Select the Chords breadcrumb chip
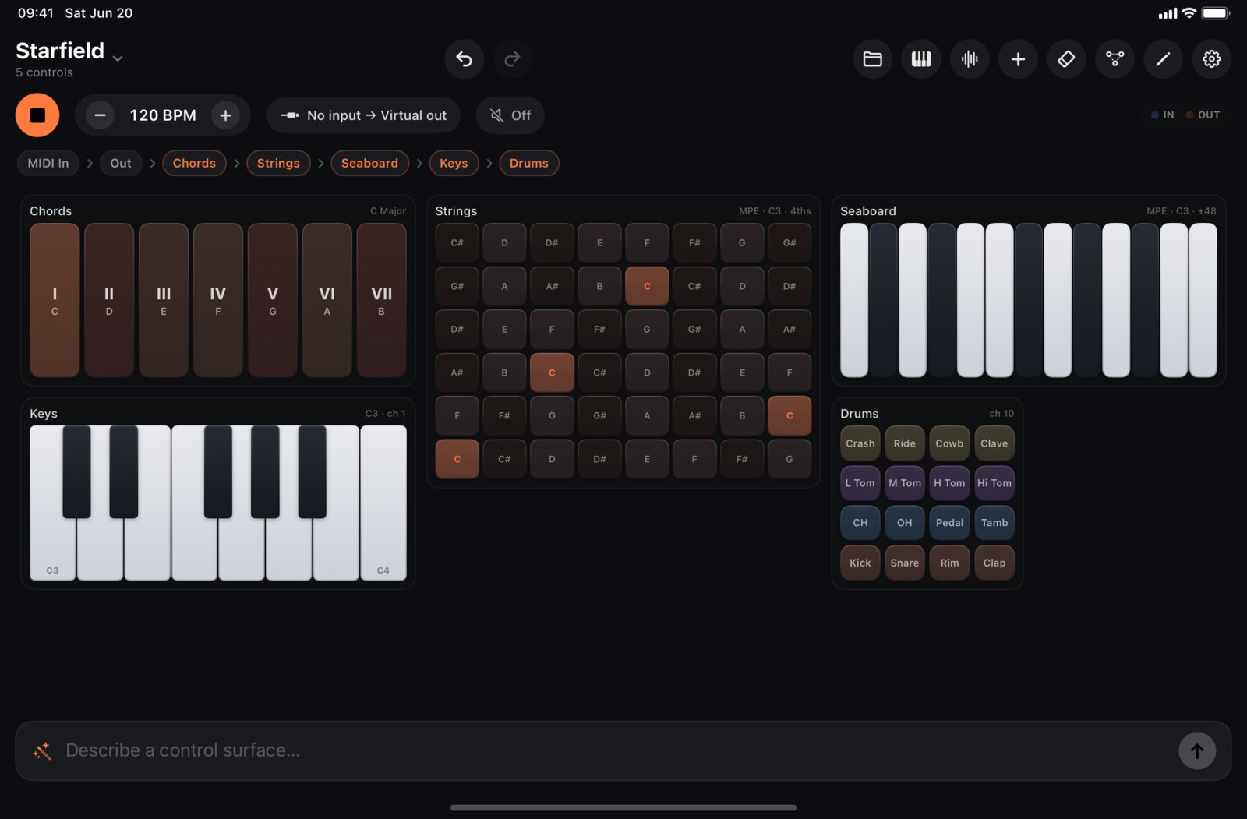Screen dimensions: 1247x819 [194, 163]
